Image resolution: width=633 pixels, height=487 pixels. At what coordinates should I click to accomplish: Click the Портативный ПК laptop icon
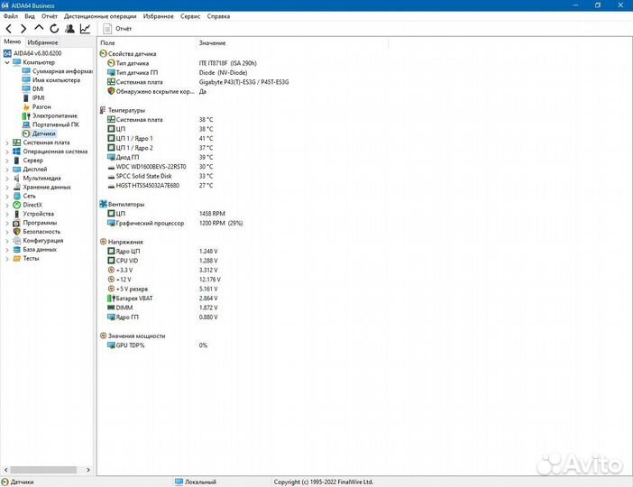pos(26,124)
